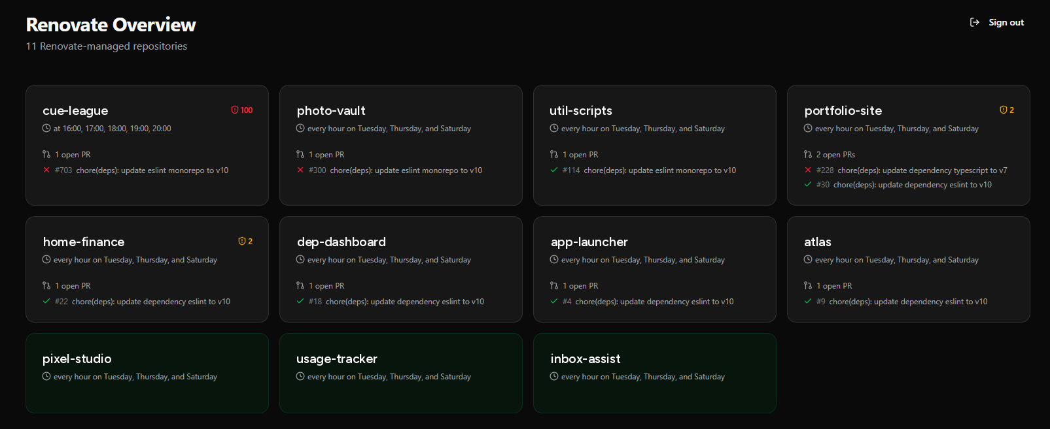This screenshot has height=429, width=1050.
Task: Click the passing check icon for PR #4
Action: coord(554,302)
